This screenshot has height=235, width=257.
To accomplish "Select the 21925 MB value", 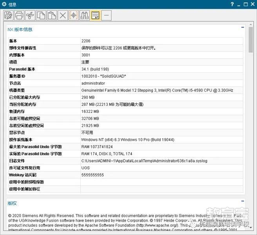I will [90, 126].
